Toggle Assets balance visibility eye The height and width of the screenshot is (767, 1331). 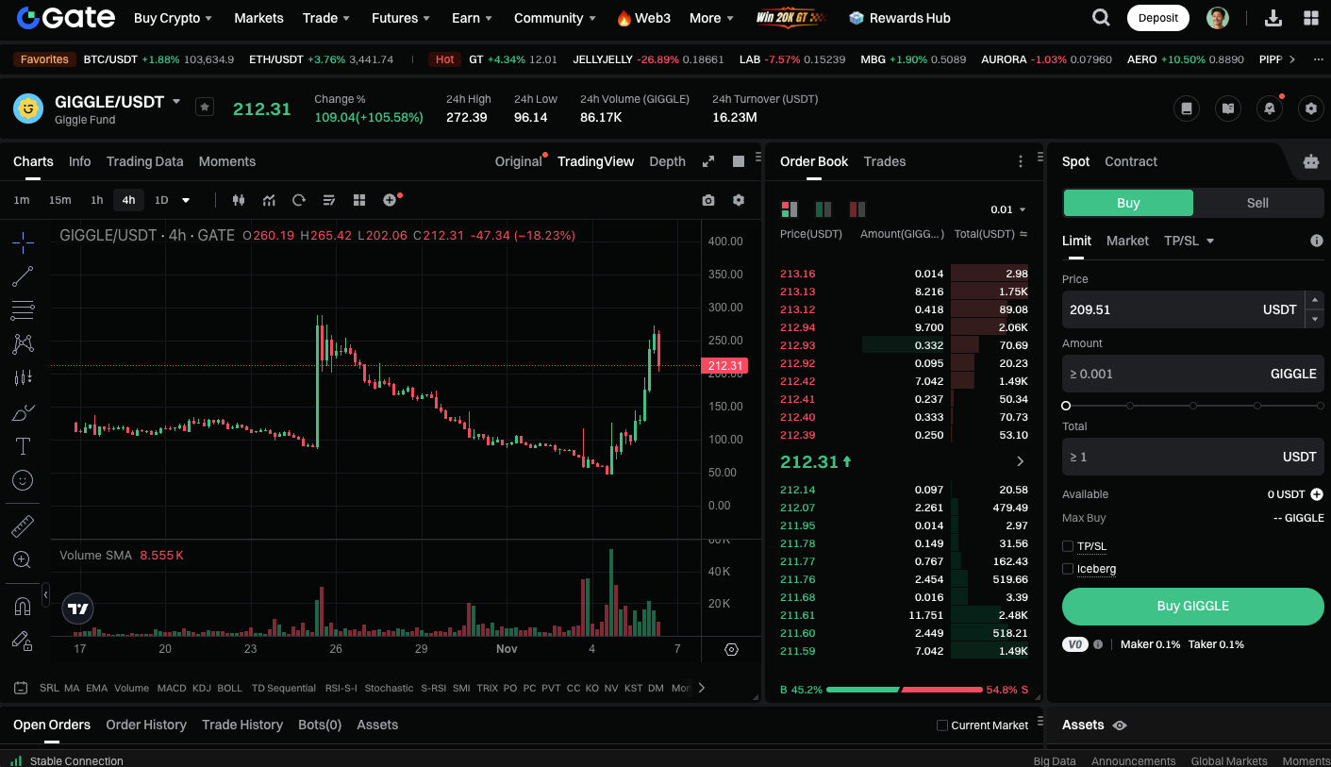(x=1120, y=725)
